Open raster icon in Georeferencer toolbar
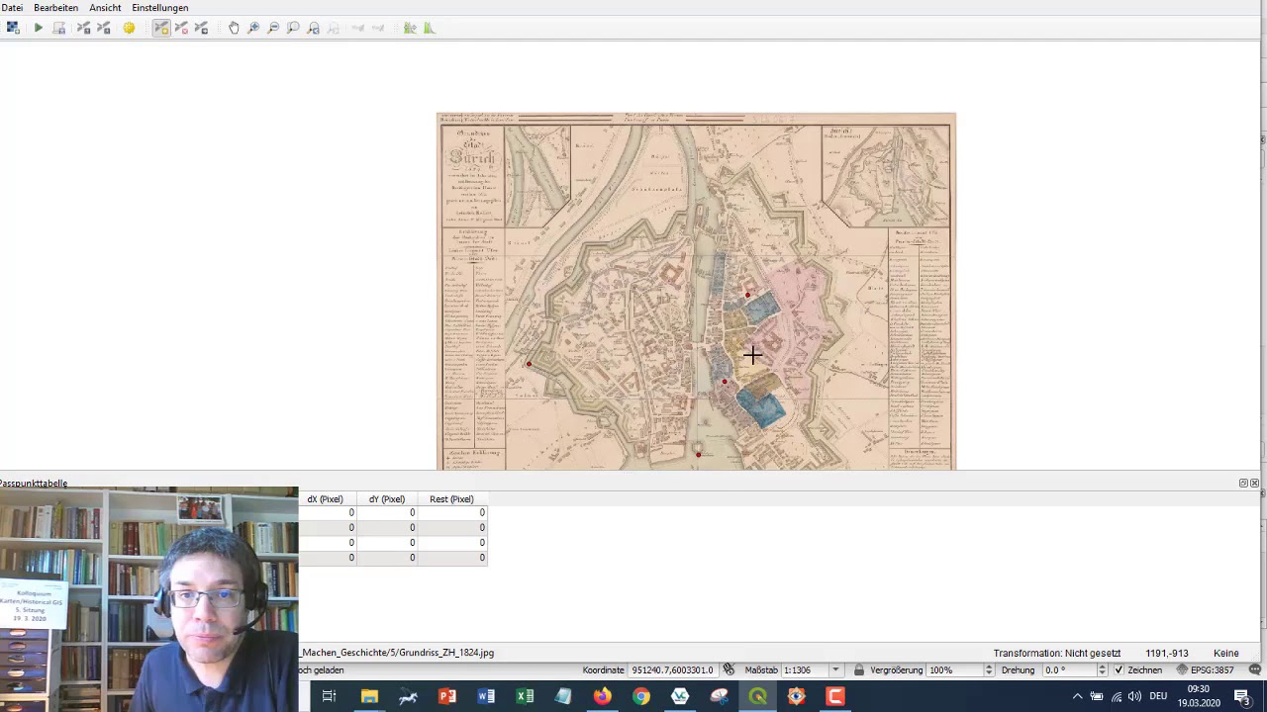The width and height of the screenshot is (1267, 712). click(12, 28)
